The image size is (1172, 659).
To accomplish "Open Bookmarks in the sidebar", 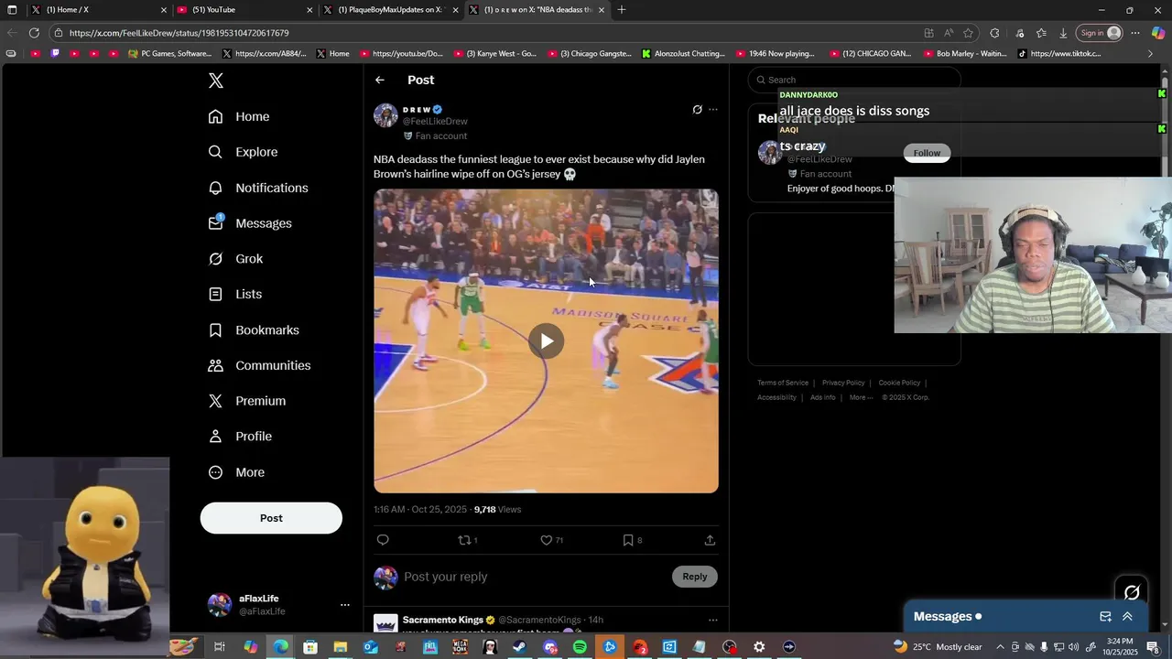I will tap(254, 329).
